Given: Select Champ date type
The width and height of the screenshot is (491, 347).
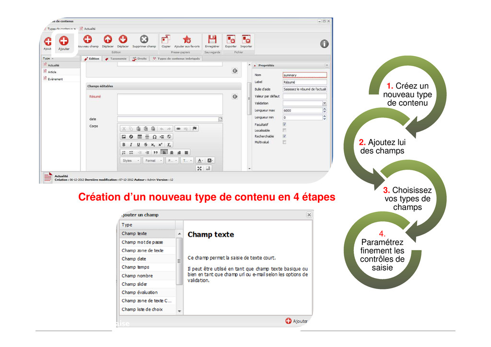Looking at the screenshot, I should click(x=148, y=259).
